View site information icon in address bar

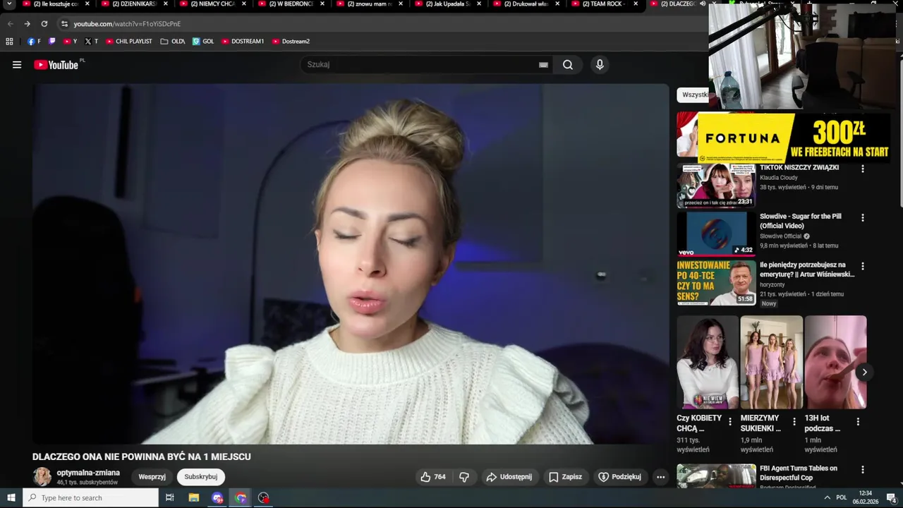(64, 23)
